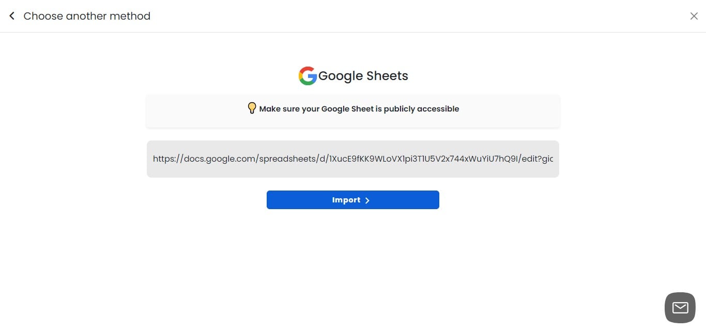Click the Import button

pos(353,200)
